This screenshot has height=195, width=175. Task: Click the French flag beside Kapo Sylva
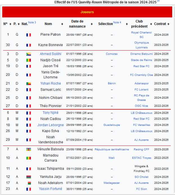29,131
